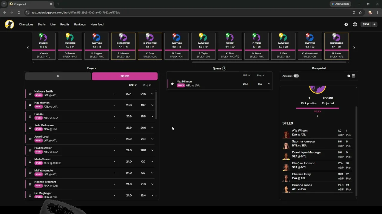Expand Jewell Loyd row details
This screenshot has height=214, width=382.
(152, 139)
